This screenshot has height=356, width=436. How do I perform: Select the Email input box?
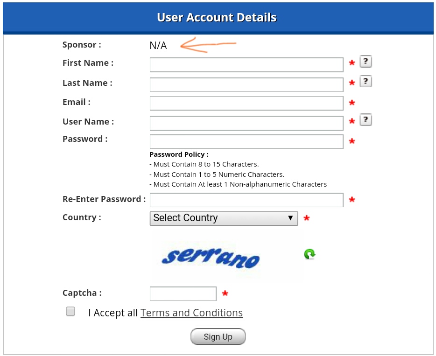tap(246, 103)
